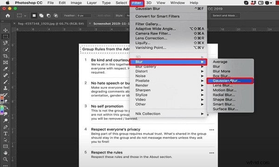Select the Path Selection tool
This screenshot has width=279, height=167.
(x=5, y=140)
